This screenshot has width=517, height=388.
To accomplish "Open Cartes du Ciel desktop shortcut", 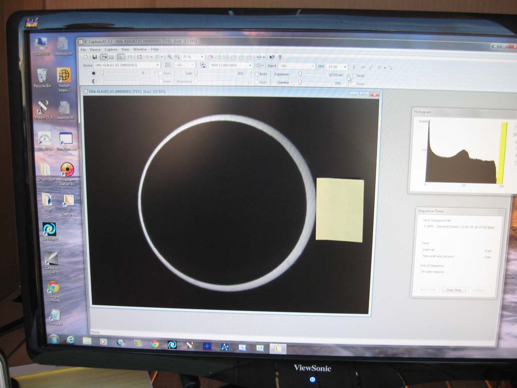I will point(51,262).
